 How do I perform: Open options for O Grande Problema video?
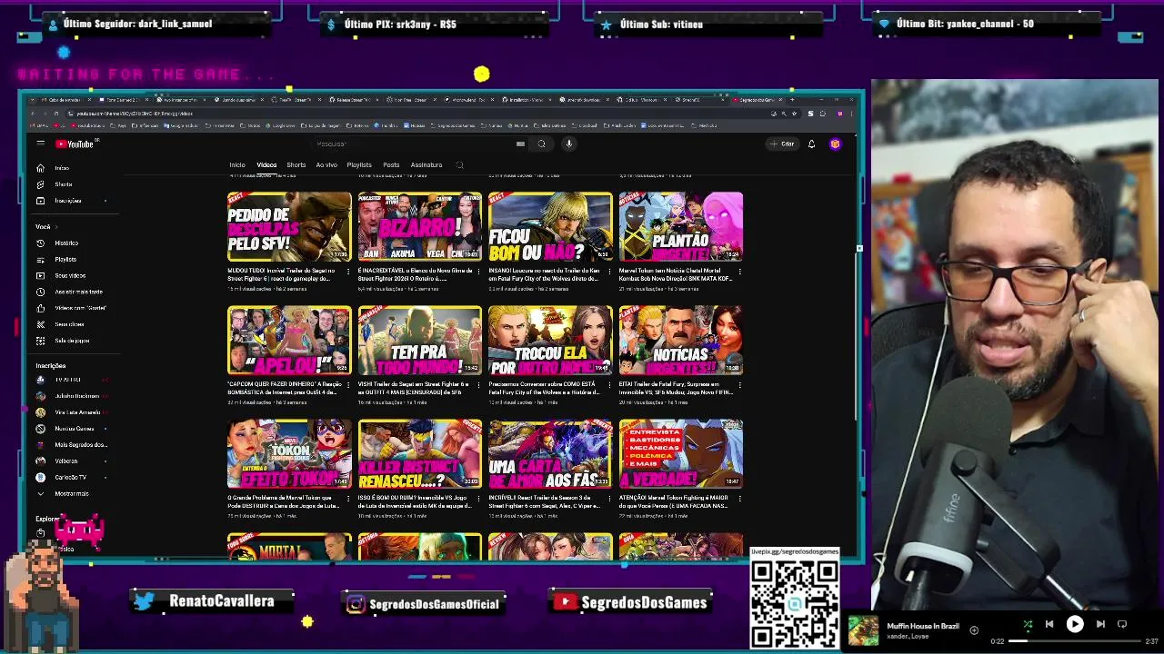pyautogui.click(x=349, y=499)
